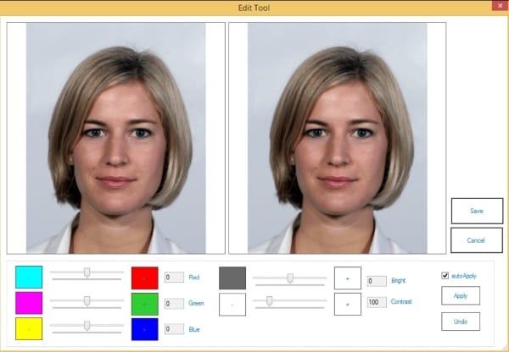Click the plus button beside the Contrast field
509x352 pixels.
(347, 304)
